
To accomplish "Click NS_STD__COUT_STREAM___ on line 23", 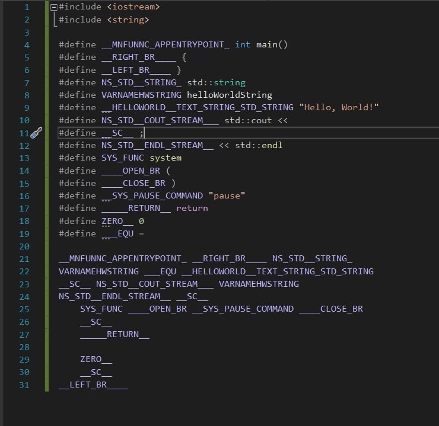I will [x=155, y=284].
